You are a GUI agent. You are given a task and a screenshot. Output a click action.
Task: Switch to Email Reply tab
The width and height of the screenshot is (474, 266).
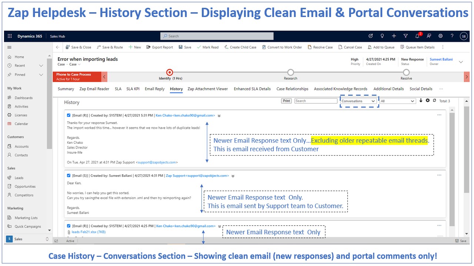[154, 89]
